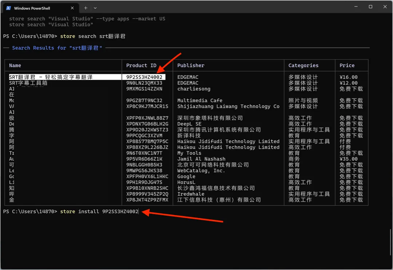The image size is (393, 270).
Task: Click the 商务 category cell
Action: coord(294,159)
